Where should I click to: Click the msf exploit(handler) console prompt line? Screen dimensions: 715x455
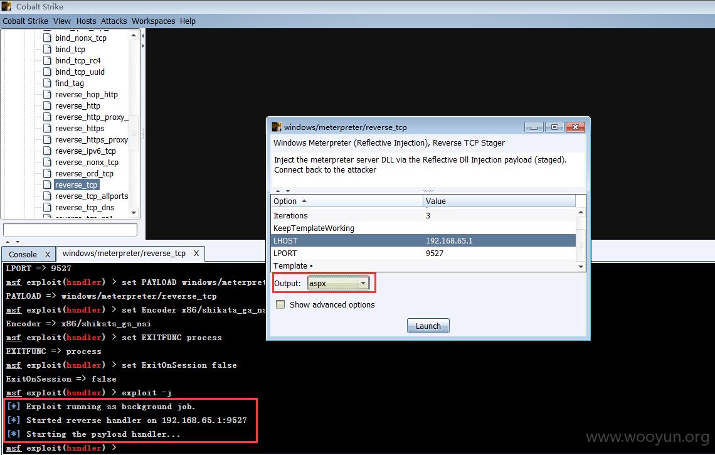click(61, 447)
